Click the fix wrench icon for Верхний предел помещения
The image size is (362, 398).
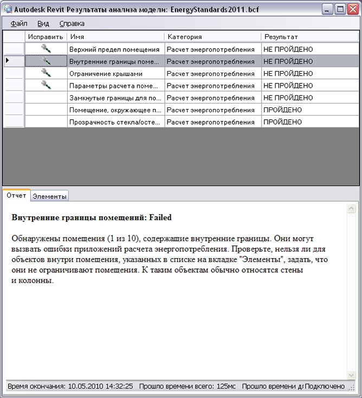click(x=46, y=48)
